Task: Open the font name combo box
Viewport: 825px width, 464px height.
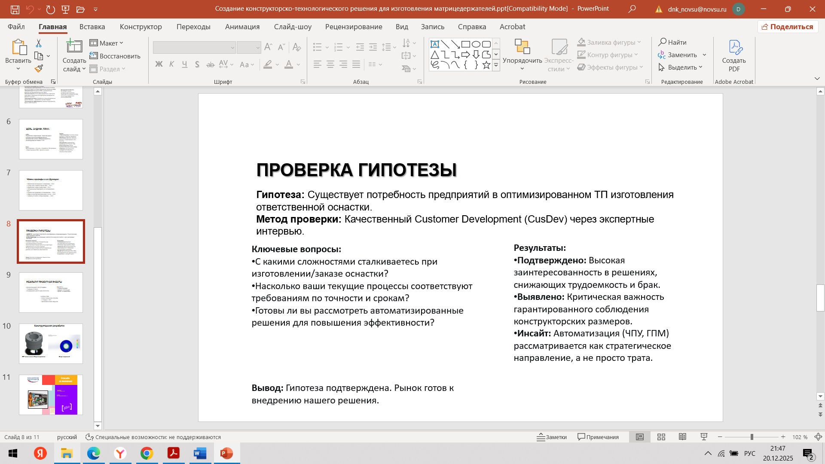Action: click(x=194, y=47)
